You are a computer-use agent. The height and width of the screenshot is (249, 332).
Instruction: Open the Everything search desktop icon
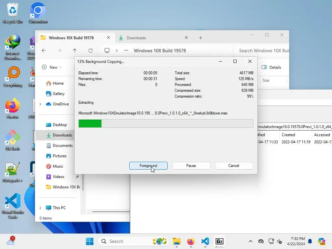(13, 77)
